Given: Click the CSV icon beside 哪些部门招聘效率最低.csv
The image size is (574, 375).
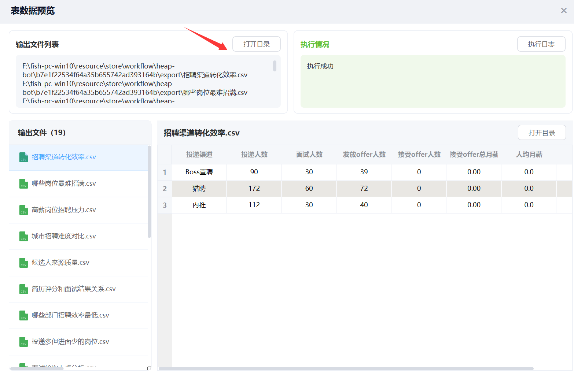Looking at the screenshot, I should click(x=23, y=315).
